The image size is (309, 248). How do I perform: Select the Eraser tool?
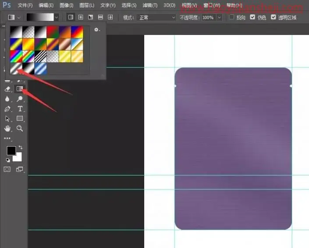point(7,89)
